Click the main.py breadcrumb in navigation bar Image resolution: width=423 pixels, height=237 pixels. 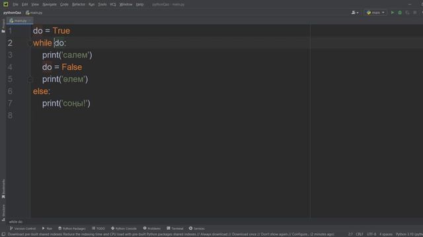point(34,13)
